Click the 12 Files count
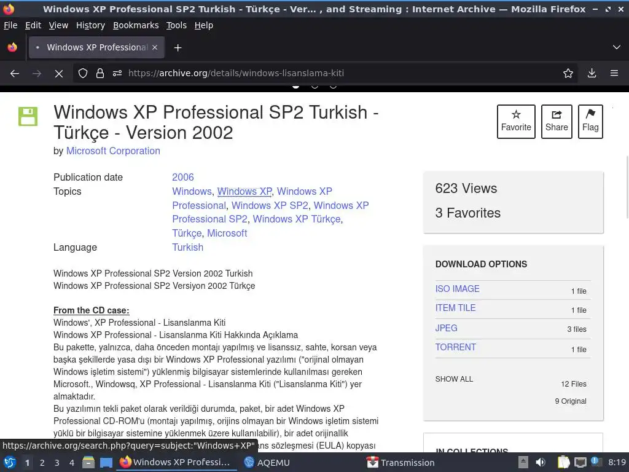This screenshot has width=629, height=472. (x=574, y=384)
